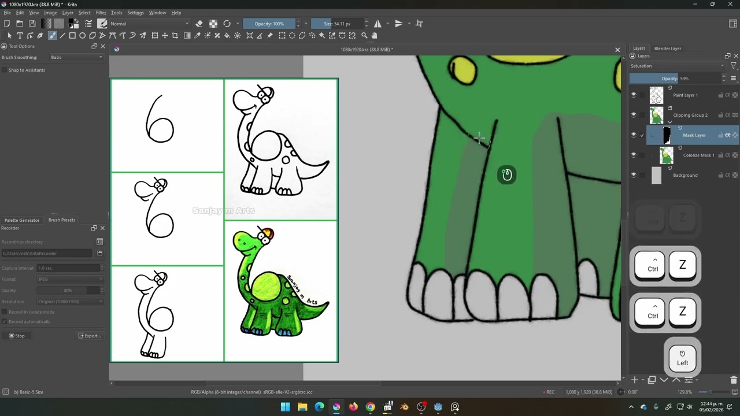Hide the Mask Layer
This screenshot has width=740, height=416.
634,135
